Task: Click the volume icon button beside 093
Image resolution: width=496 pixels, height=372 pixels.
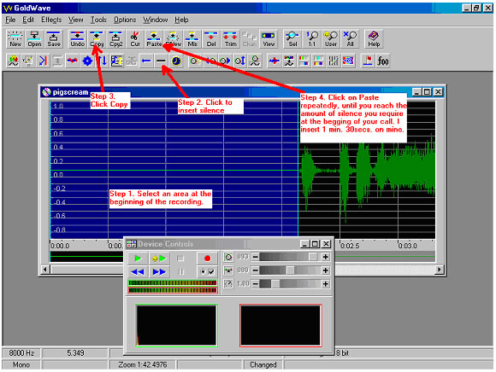Action: (228, 257)
